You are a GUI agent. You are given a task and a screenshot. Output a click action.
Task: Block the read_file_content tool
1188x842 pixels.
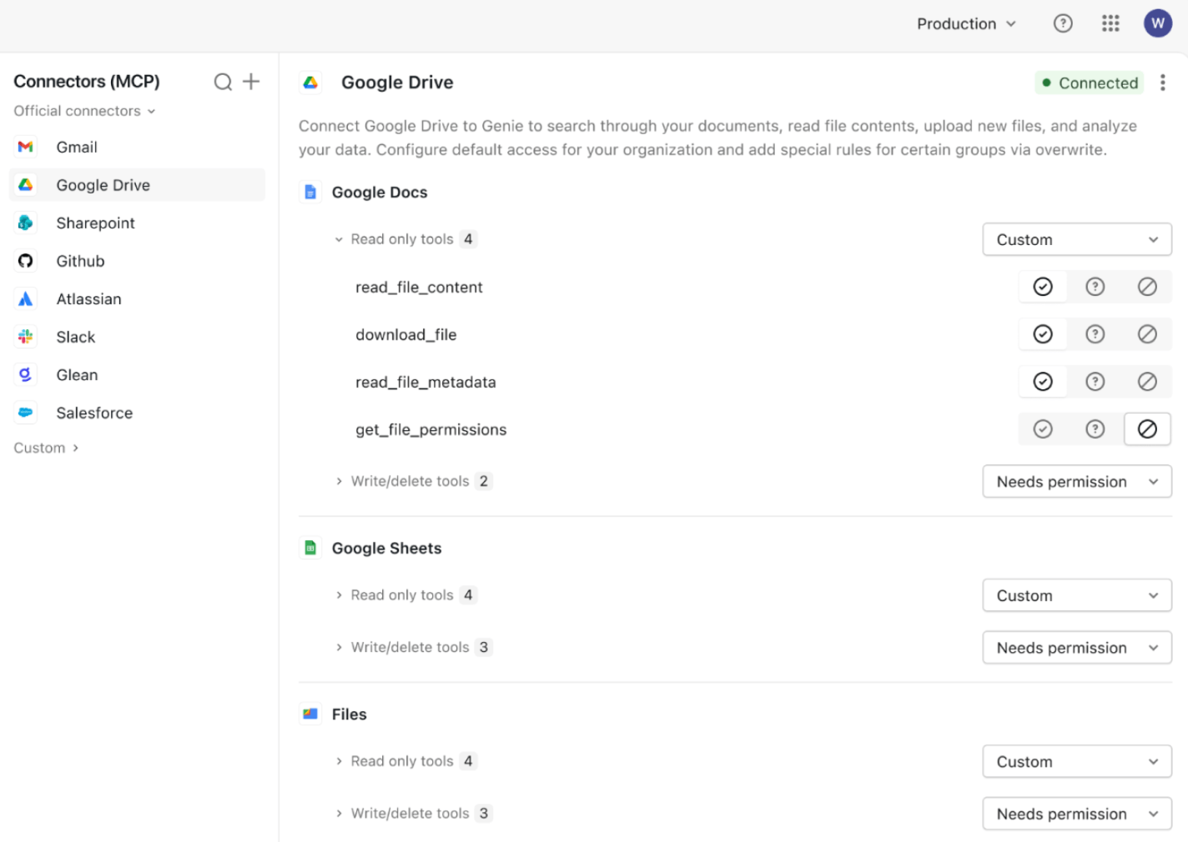[x=1148, y=287]
